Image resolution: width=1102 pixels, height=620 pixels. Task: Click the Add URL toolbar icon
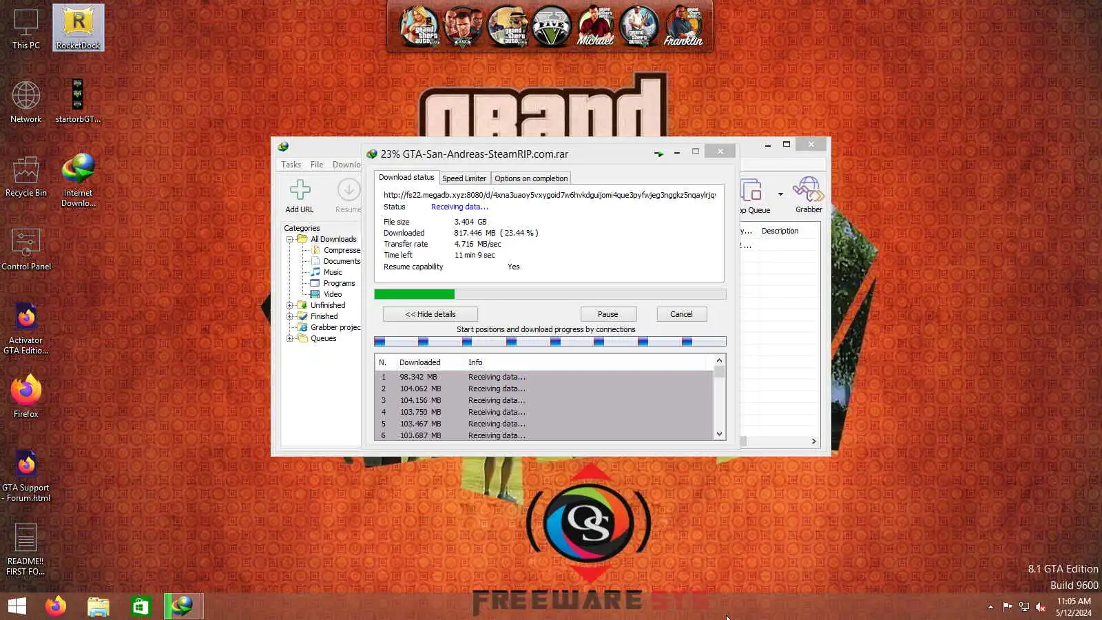click(300, 196)
